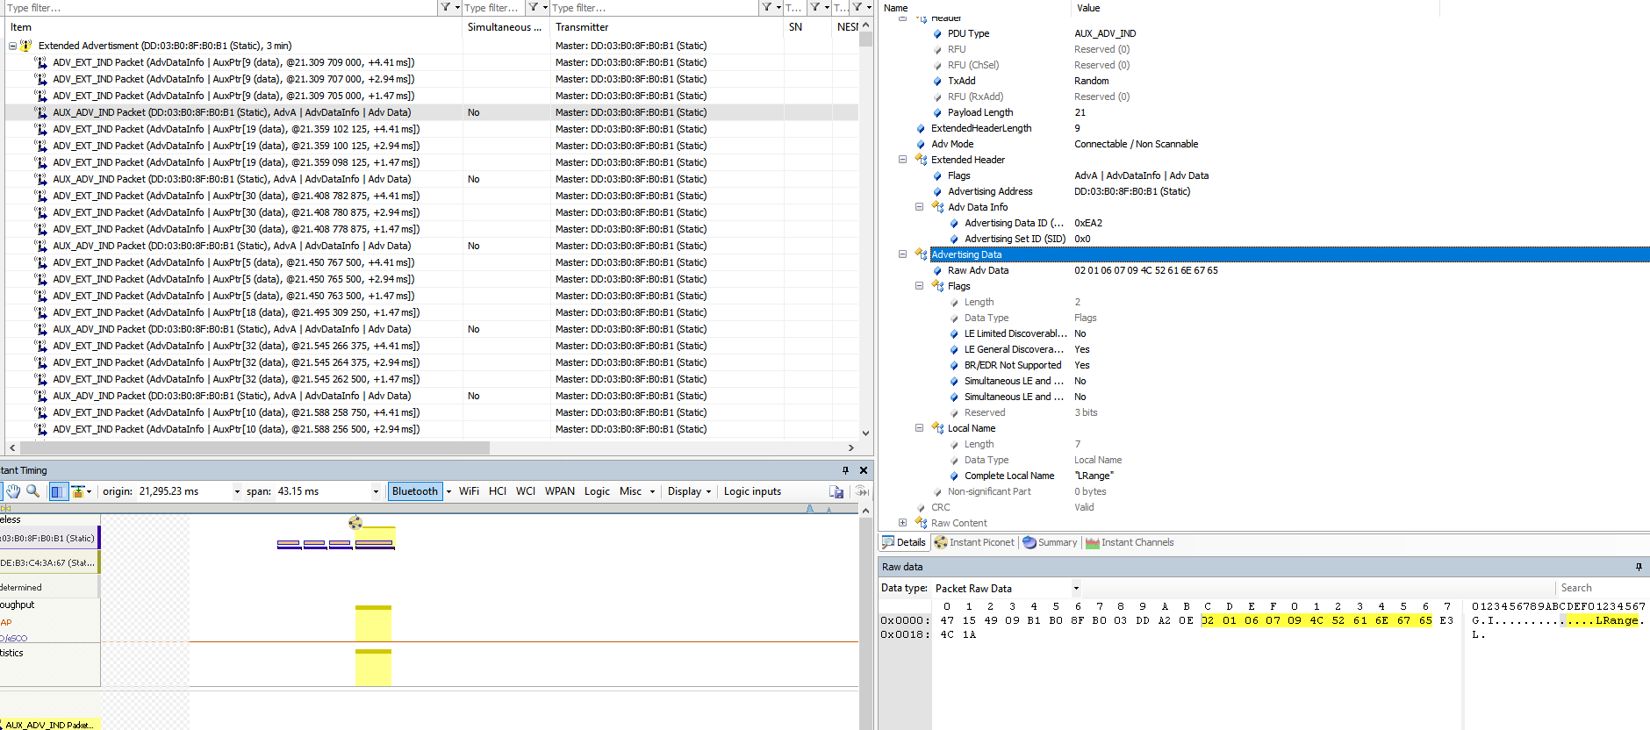
Task: Select the hand pan tool in timing toolbar
Action: [13, 491]
